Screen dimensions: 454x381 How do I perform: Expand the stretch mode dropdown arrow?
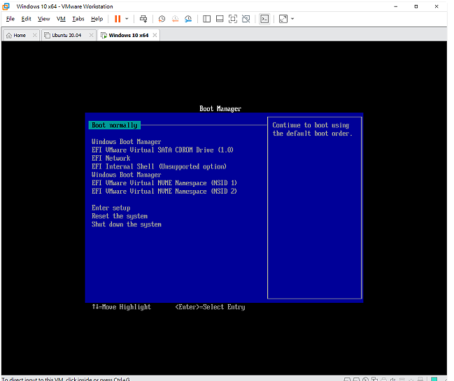pos(292,19)
